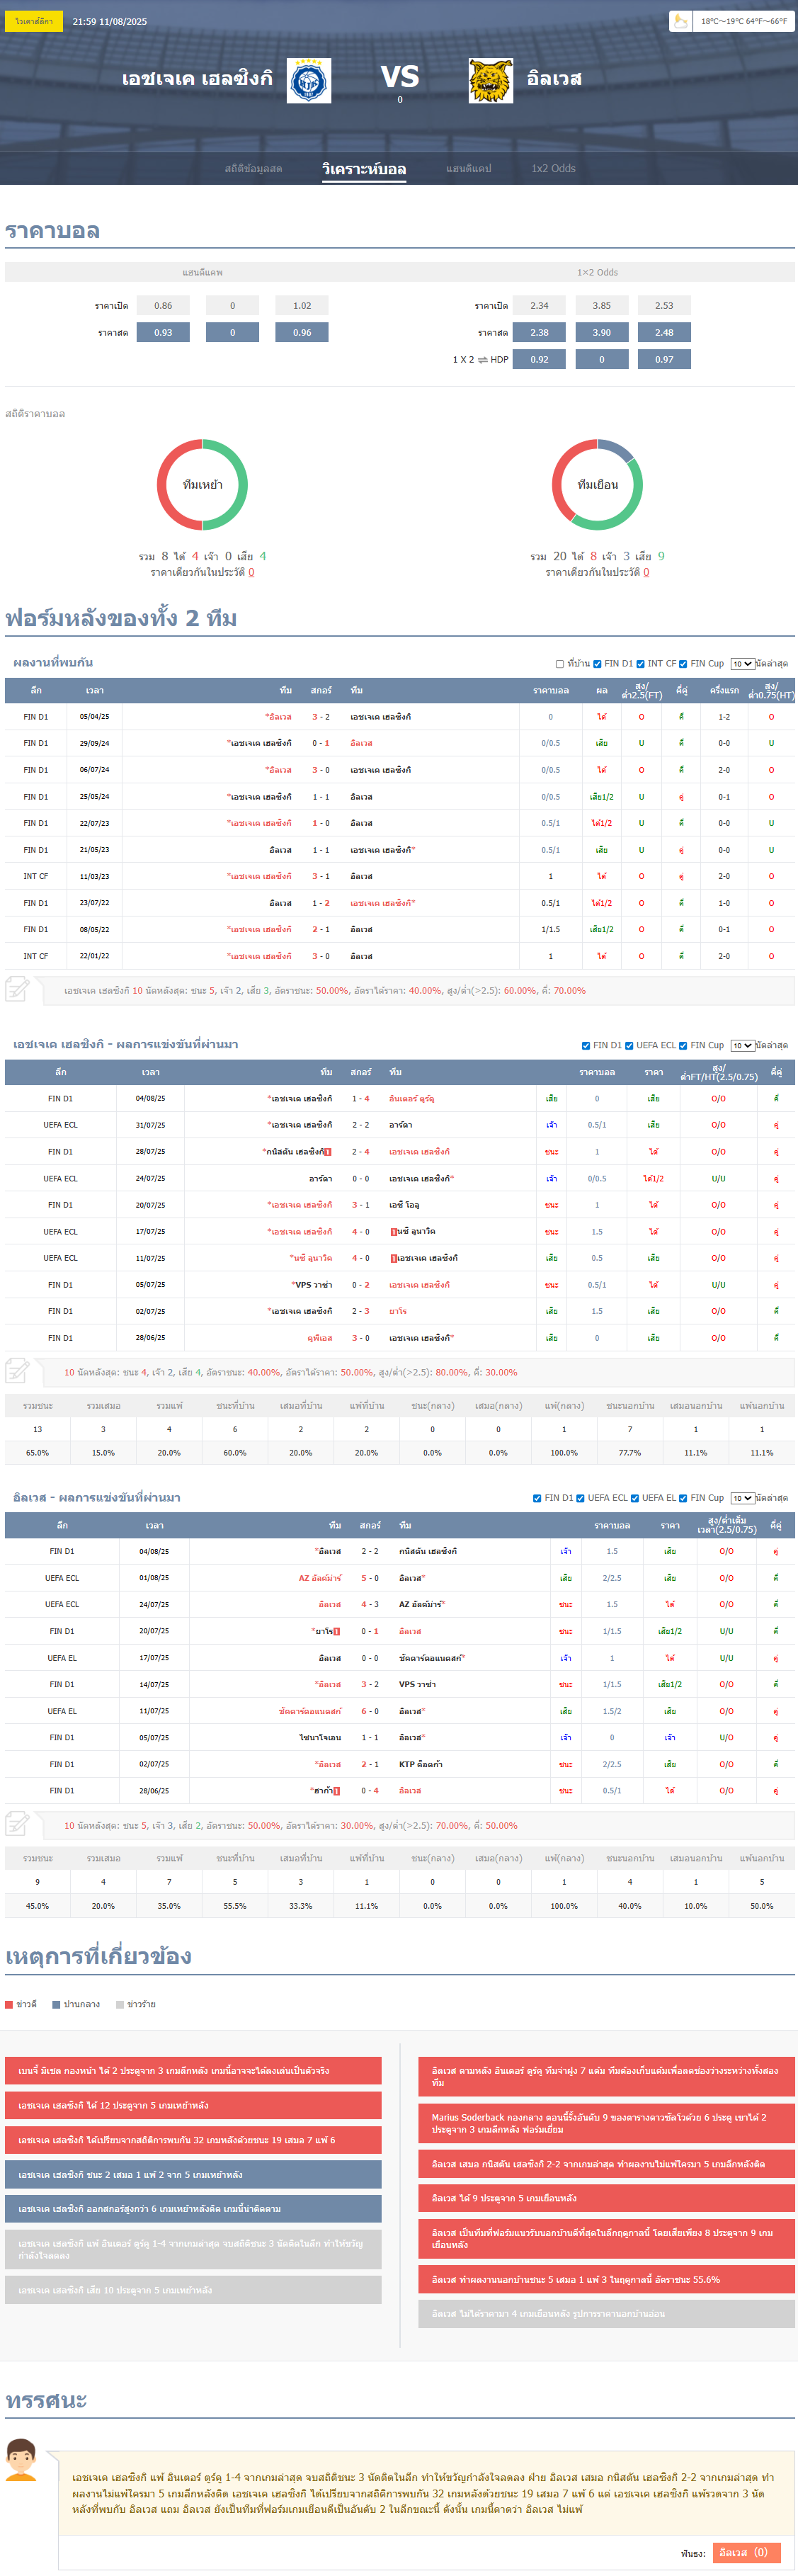Open match count dropdown in Ilves results section

coord(742,1498)
